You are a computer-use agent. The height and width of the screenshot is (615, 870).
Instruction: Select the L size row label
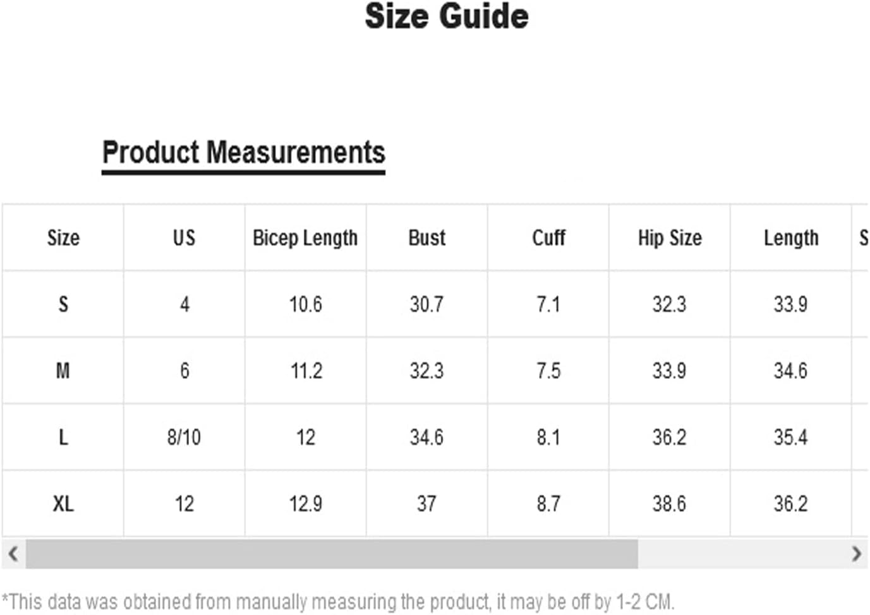(63, 437)
